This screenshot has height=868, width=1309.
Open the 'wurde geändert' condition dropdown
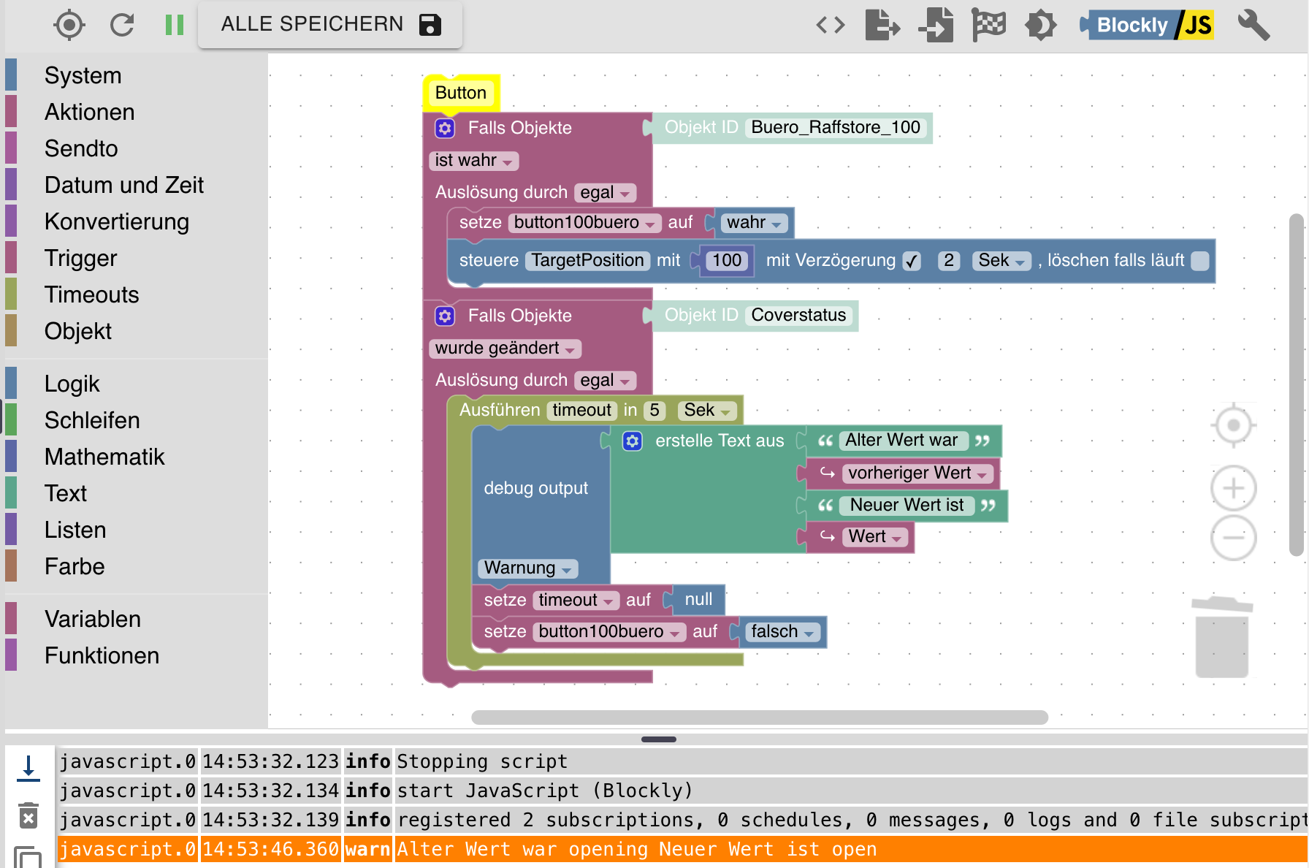[505, 349]
